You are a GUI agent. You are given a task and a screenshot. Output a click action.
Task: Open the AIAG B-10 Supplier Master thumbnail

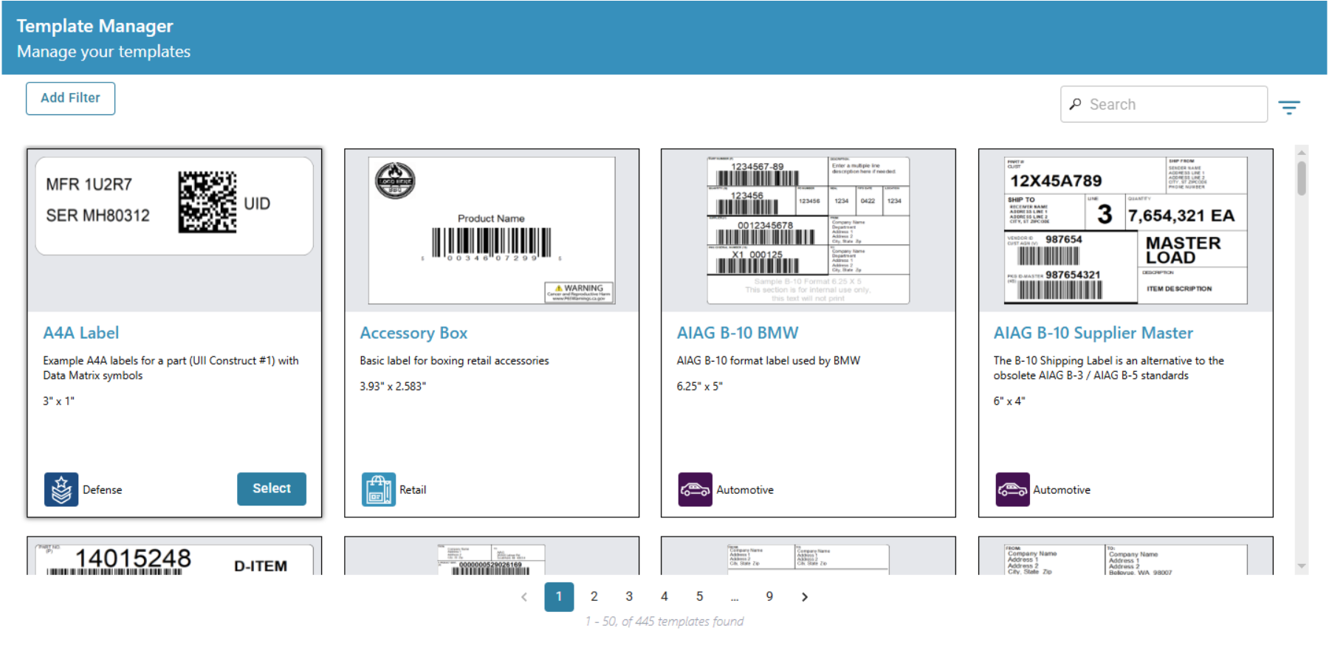[1125, 230]
